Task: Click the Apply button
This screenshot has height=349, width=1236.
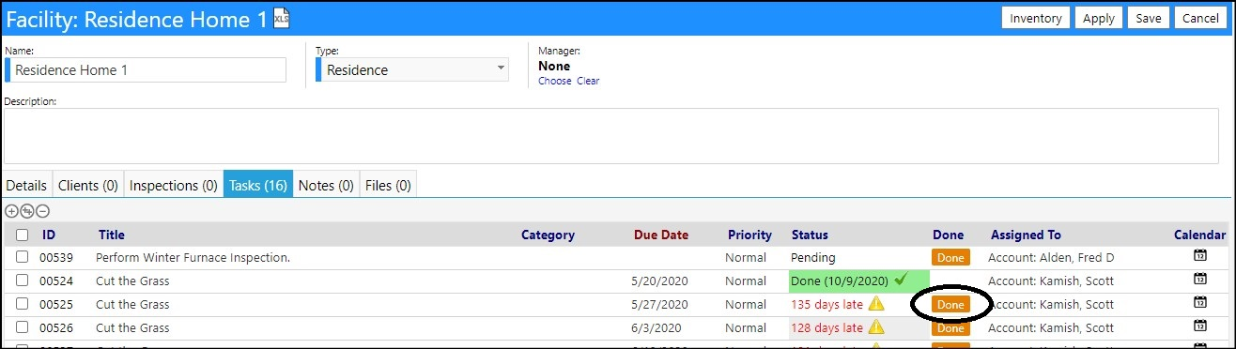Action: tap(1099, 18)
